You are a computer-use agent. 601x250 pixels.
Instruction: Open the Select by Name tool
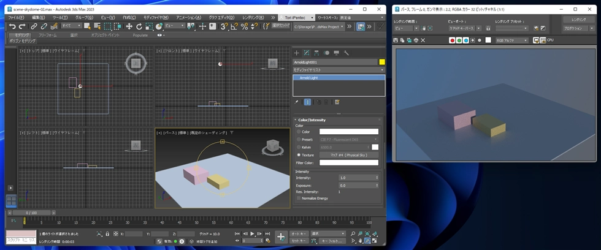(x=98, y=26)
